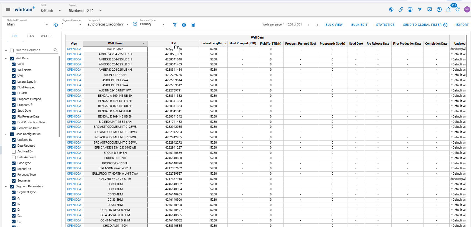This screenshot has height=227, width=471.
Task: Click the globe icon in header
Action: click(391, 10)
